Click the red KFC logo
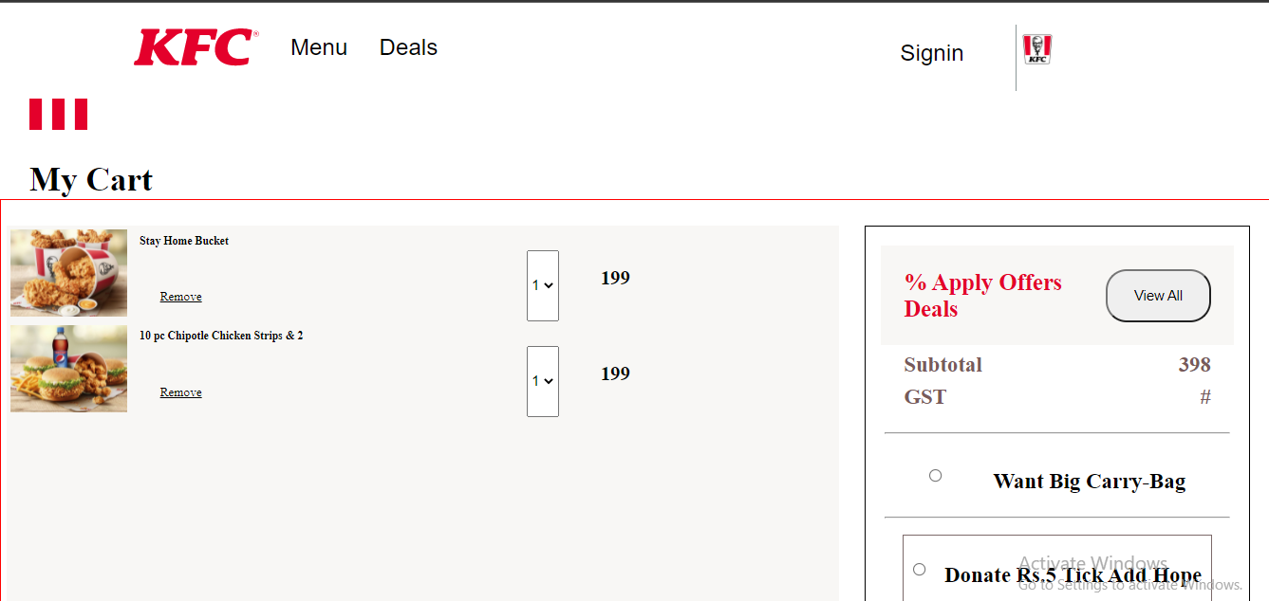 tap(196, 47)
